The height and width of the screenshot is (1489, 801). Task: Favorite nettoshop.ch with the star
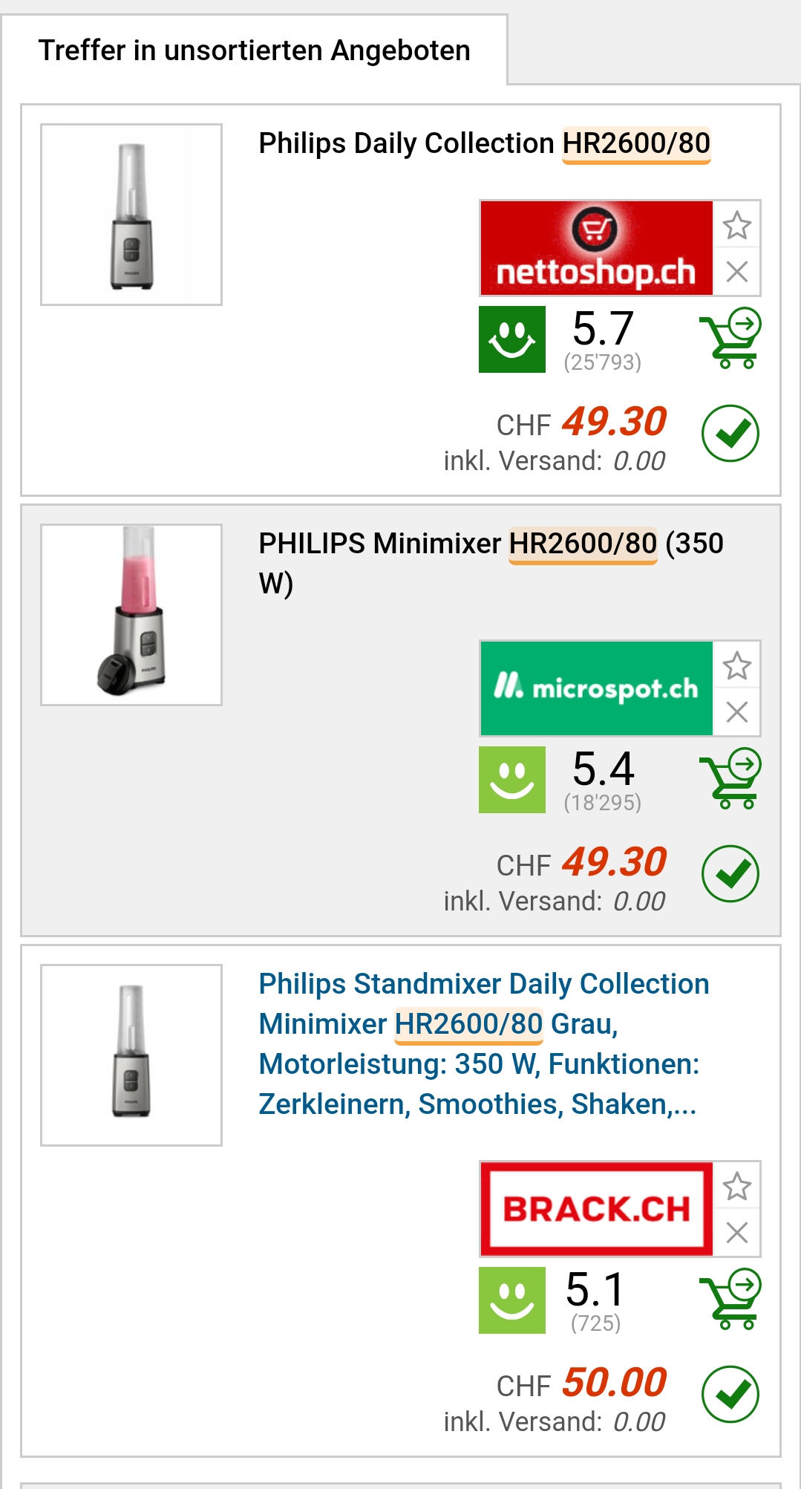coord(736,225)
